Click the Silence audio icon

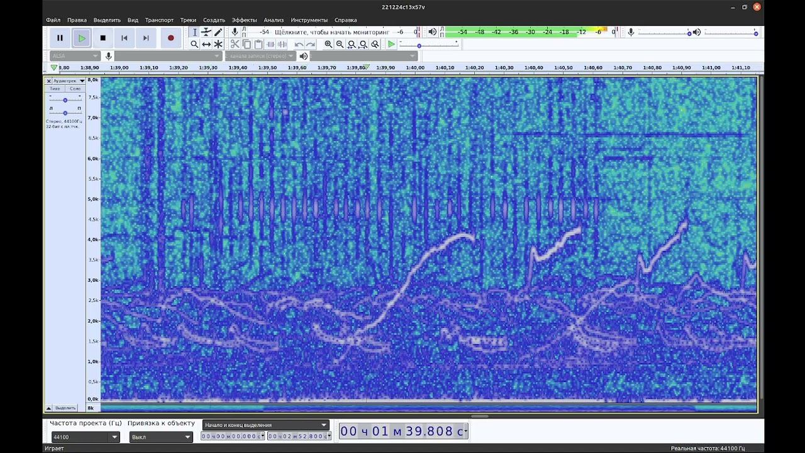[x=282, y=44]
